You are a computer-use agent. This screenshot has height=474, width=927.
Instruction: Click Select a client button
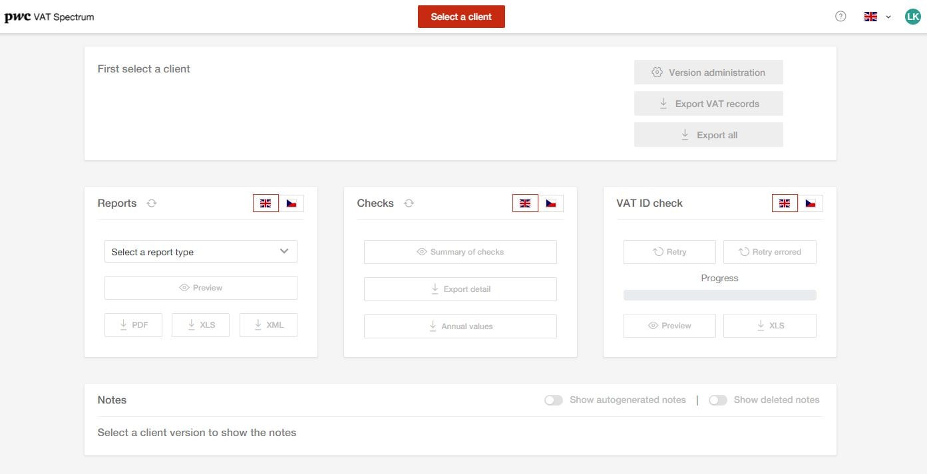[461, 17]
